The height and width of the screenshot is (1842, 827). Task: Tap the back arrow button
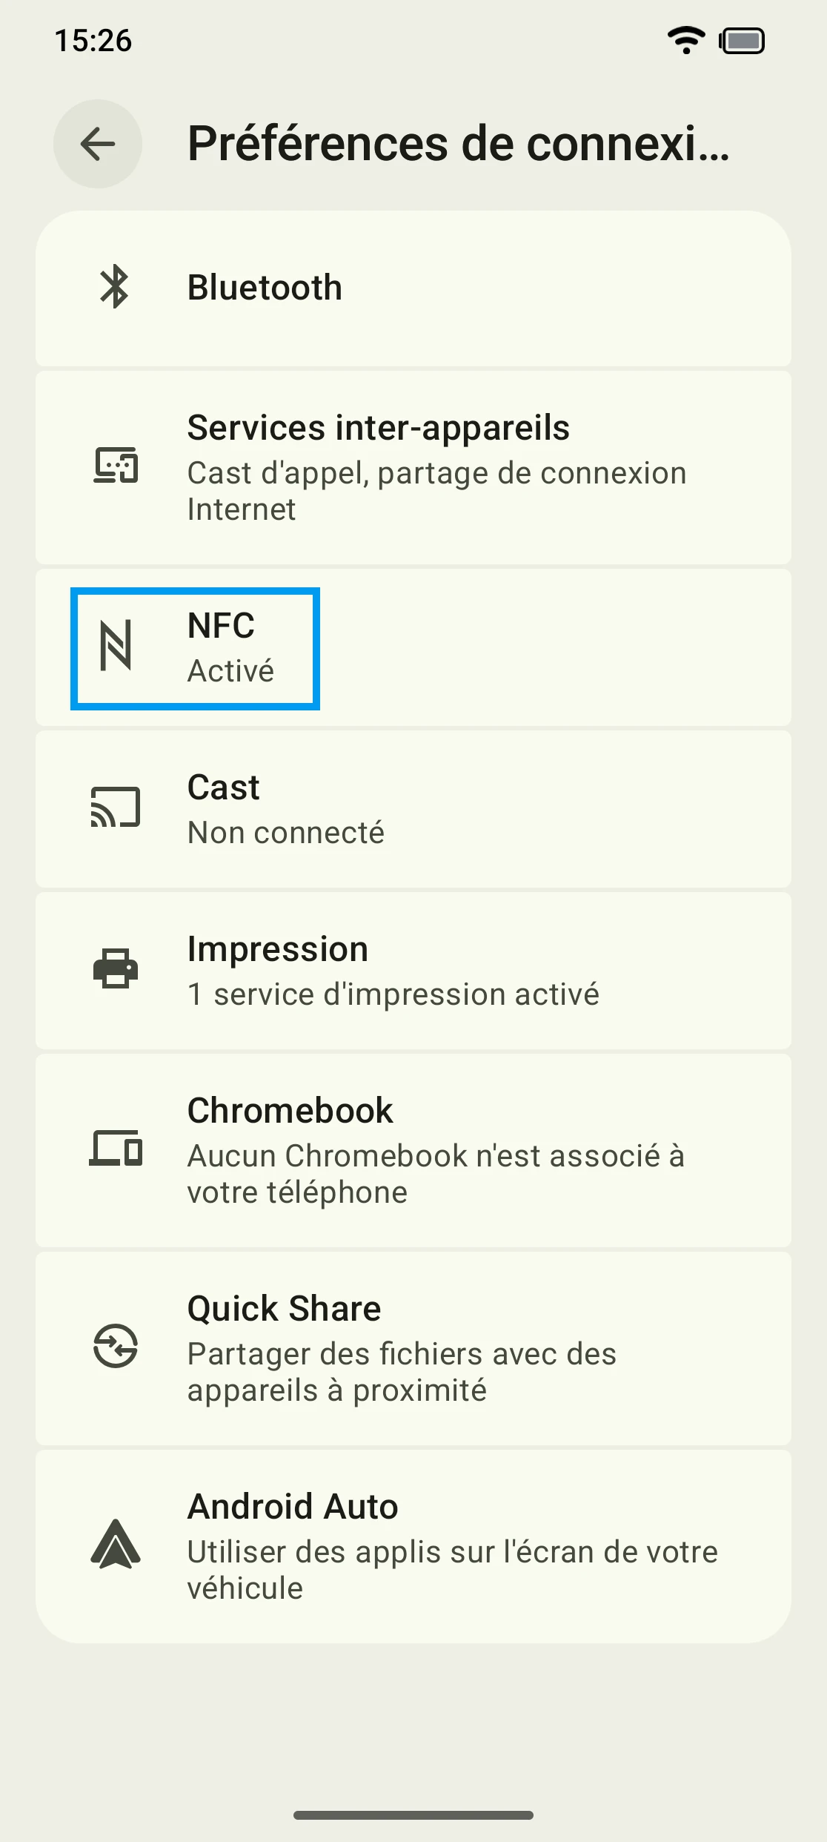pos(98,144)
